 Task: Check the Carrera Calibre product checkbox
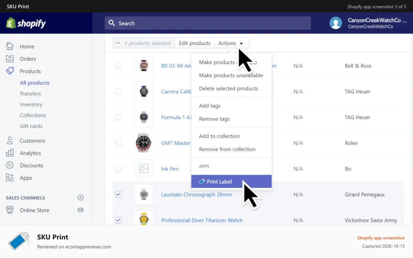(x=118, y=92)
